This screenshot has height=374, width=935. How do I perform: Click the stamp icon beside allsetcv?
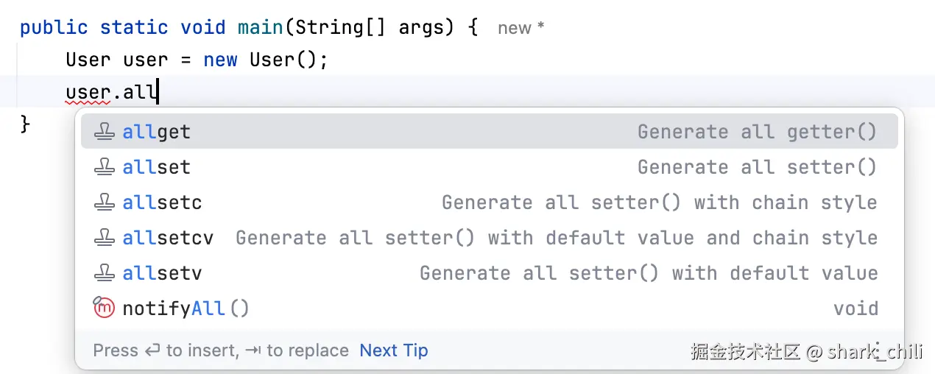point(105,238)
